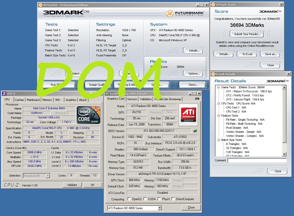Click the BIOS save chip icon

pos(195,131)
